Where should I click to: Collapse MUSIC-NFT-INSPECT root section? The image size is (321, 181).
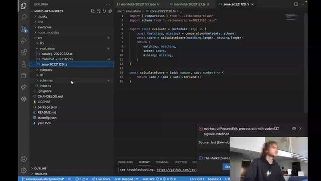click(x=49, y=11)
